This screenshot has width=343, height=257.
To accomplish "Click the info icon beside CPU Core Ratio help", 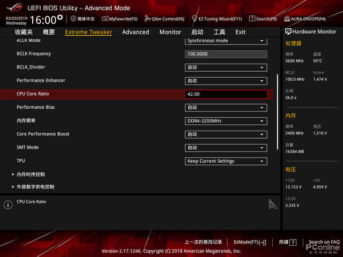I will coord(8,205).
